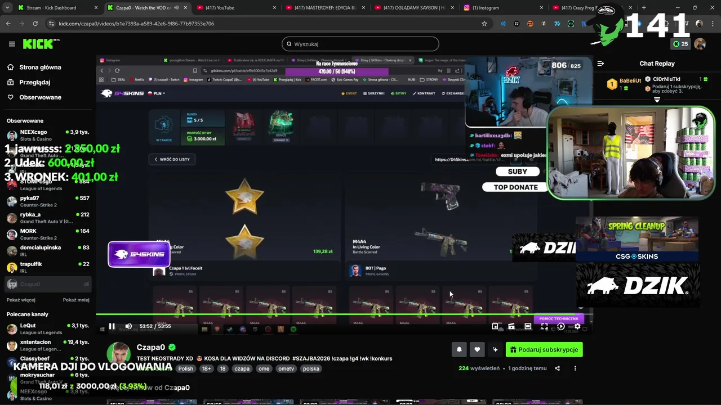The width and height of the screenshot is (721, 405).
Task: Mute the video player volume
Action: 128,326
